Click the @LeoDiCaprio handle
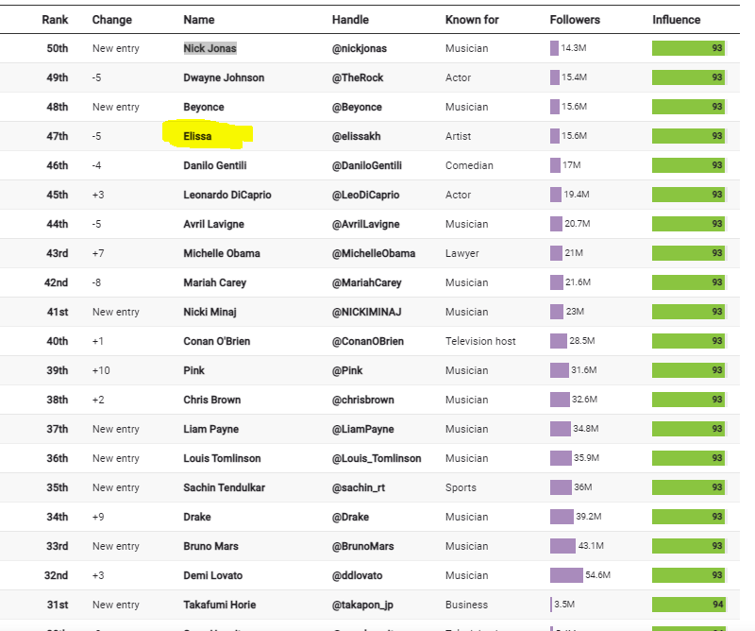755x631 pixels. (x=365, y=195)
